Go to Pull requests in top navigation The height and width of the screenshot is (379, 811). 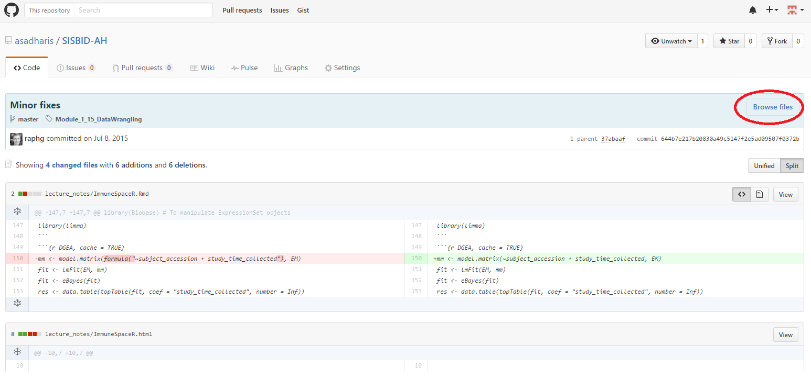[242, 10]
